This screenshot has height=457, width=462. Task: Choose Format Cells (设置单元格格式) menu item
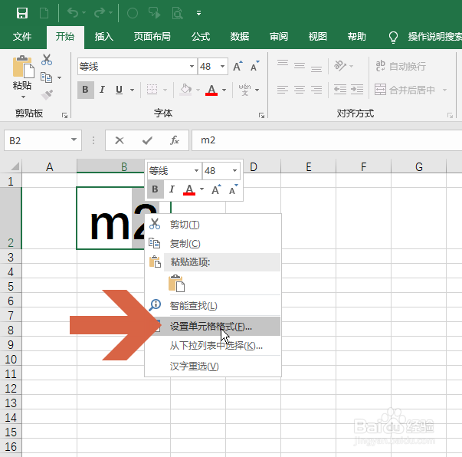tap(212, 327)
